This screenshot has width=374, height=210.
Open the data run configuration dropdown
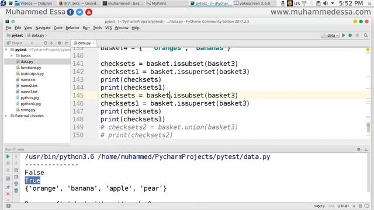point(330,35)
